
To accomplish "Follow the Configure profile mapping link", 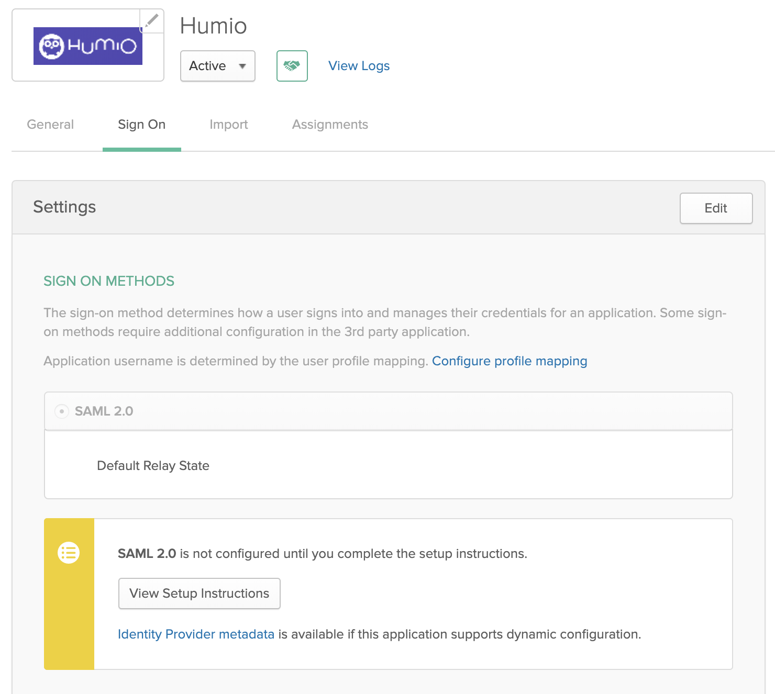I will point(509,361).
